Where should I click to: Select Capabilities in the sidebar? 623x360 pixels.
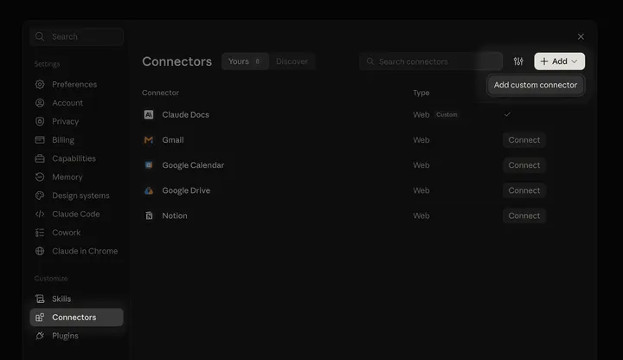[x=76, y=158]
